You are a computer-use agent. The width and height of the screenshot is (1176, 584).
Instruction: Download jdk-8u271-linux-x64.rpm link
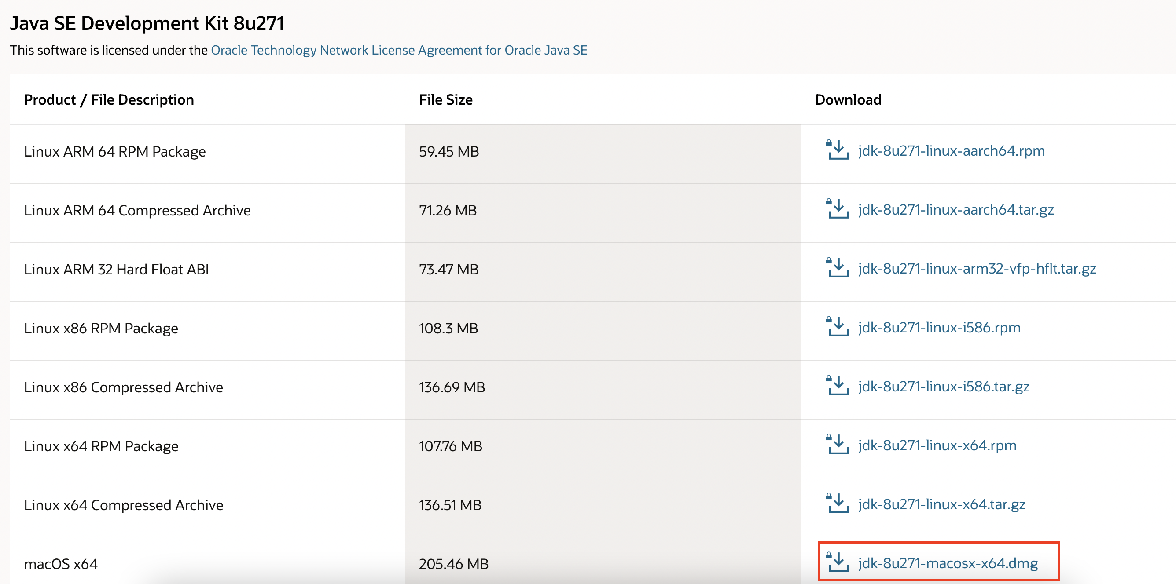point(937,445)
